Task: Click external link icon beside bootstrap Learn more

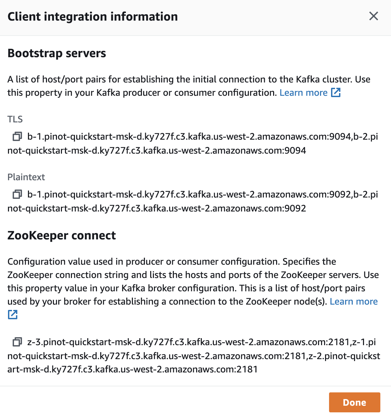Action: click(x=336, y=92)
